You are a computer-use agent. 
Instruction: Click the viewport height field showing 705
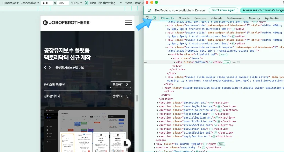coord(63,3)
